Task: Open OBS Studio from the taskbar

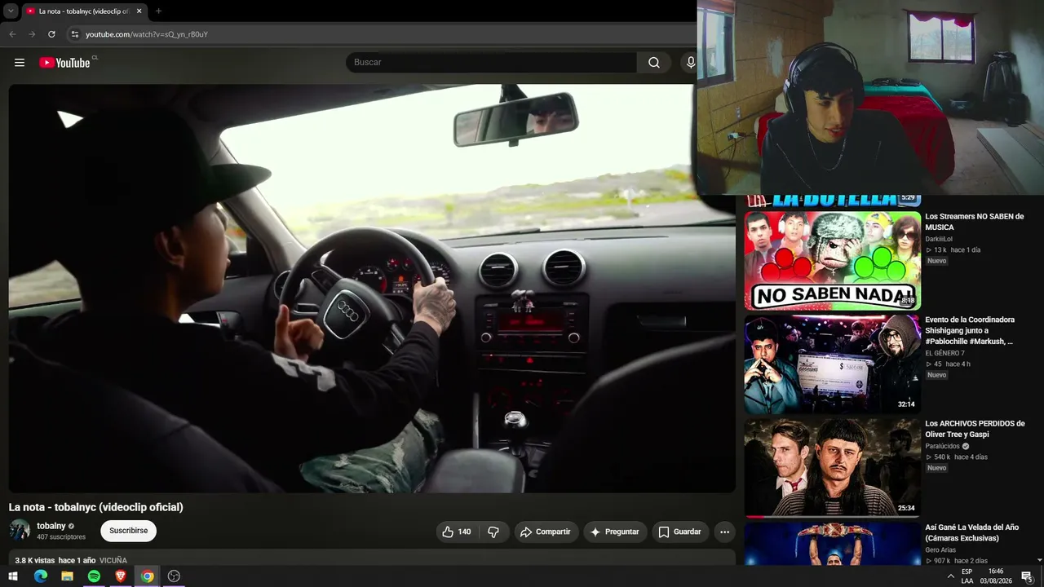Action: [x=174, y=576]
